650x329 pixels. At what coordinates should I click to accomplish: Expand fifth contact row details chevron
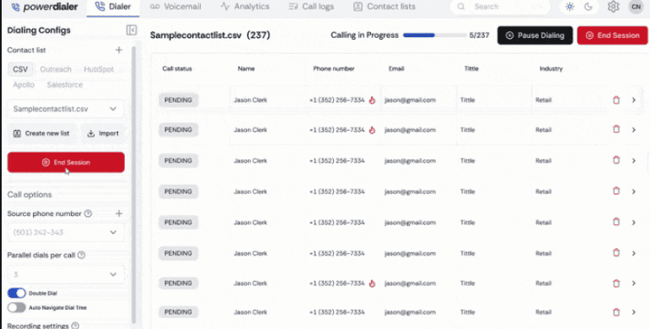pos(634,223)
